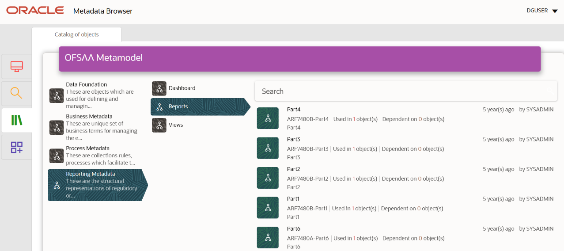Click the Business Metadata hierarchy icon
The height and width of the screenshot is (251, 564).
(57, 127)
